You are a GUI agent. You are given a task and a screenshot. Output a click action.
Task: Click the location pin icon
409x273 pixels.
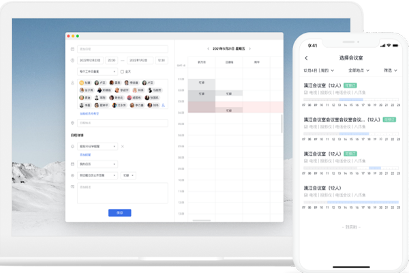pos(72,123)
